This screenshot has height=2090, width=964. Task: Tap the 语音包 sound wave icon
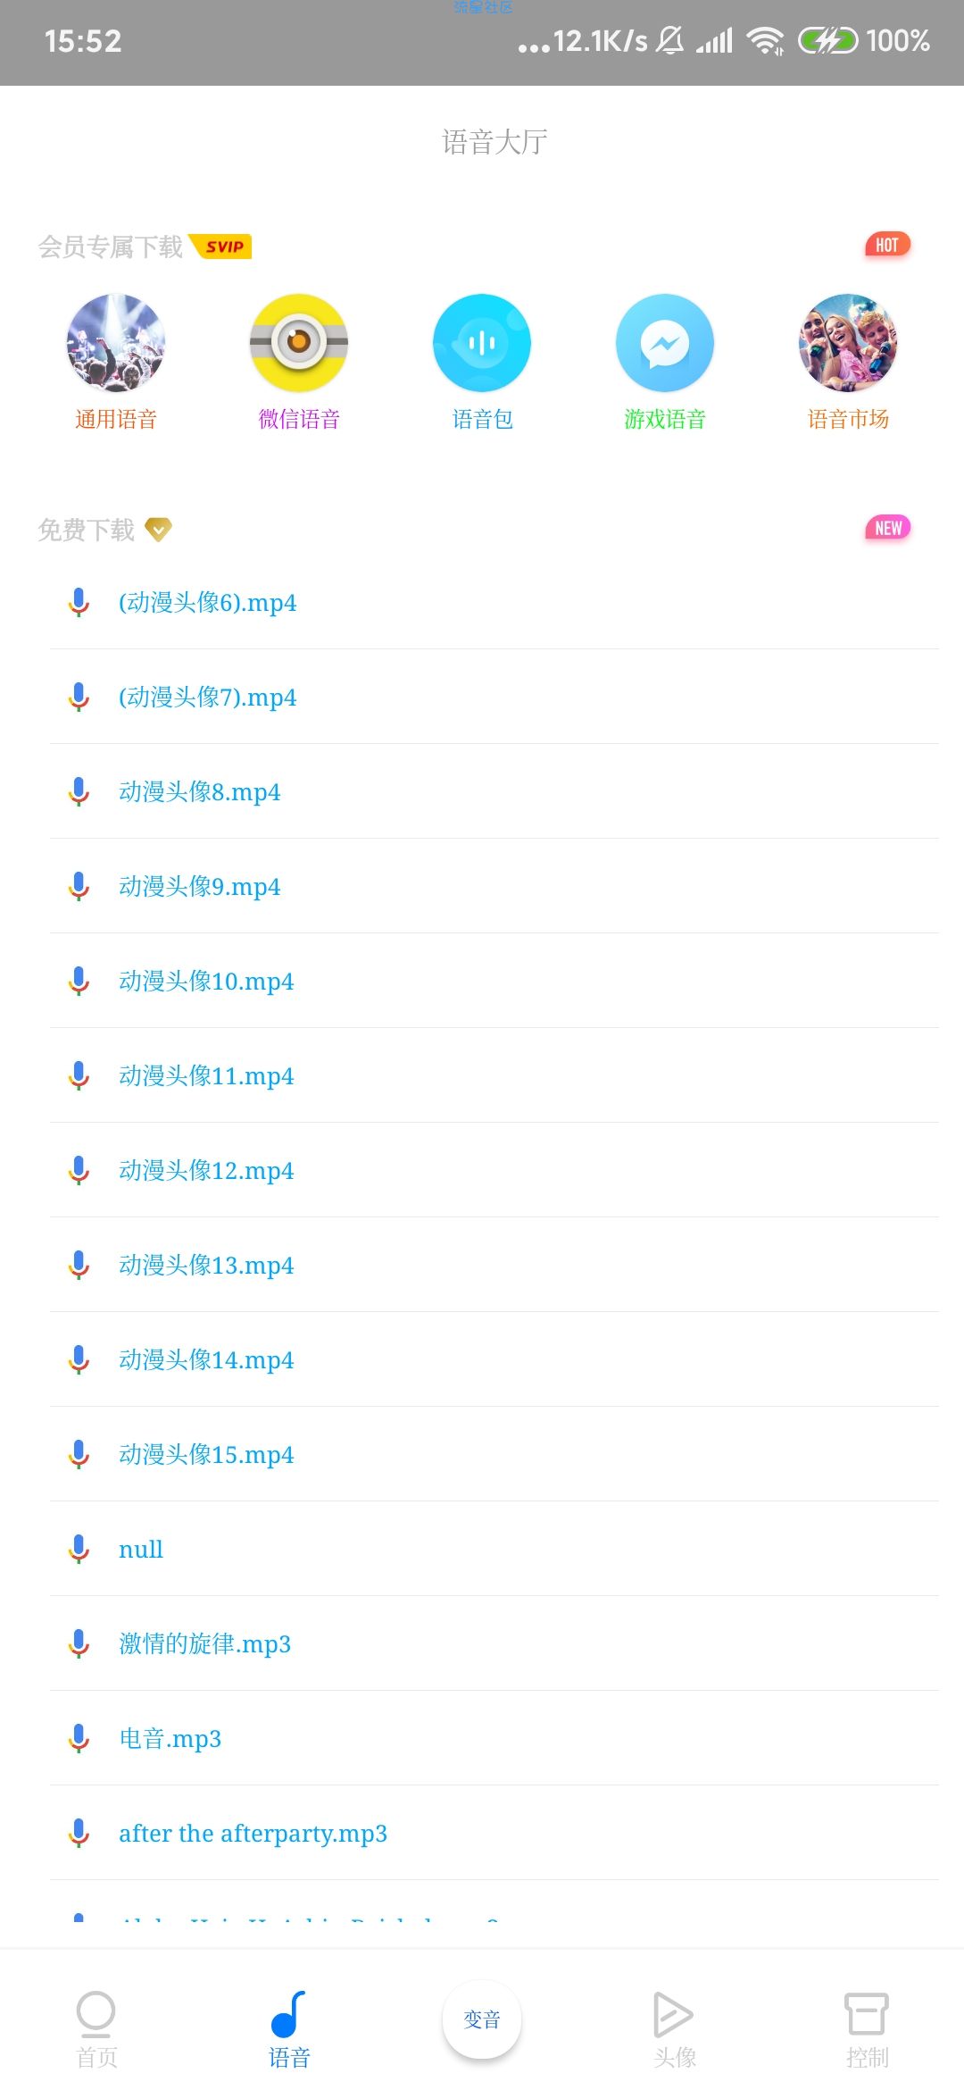[x=482, y=343]
